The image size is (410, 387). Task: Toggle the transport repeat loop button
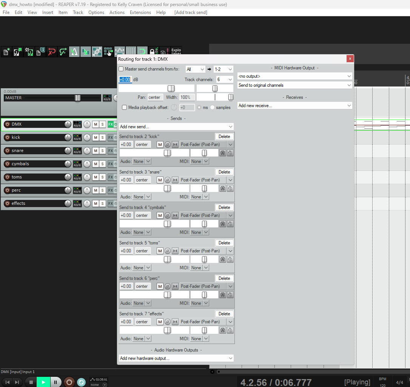tap(81, 382)
